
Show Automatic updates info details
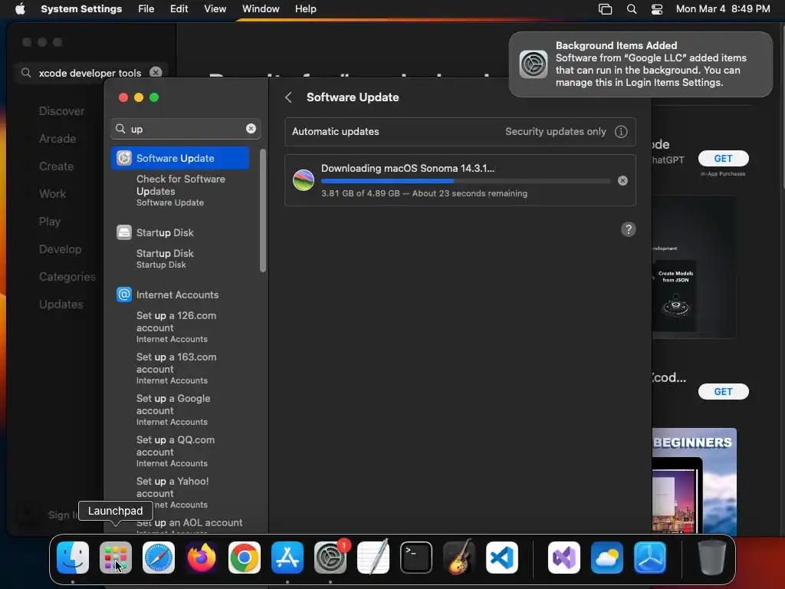click(621, 132)
